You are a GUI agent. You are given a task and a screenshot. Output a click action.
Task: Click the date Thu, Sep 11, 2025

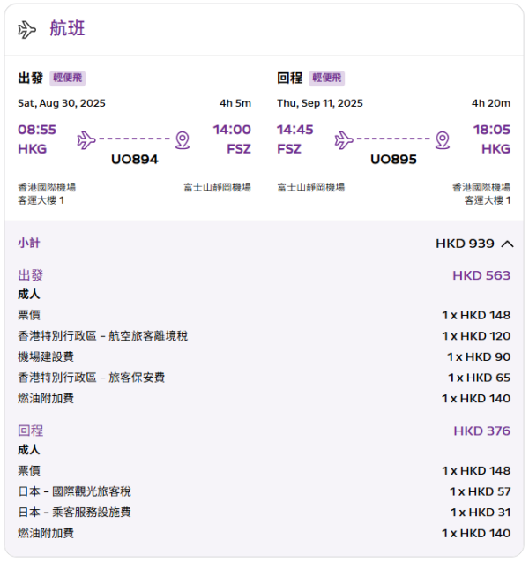tap(320, 103)
